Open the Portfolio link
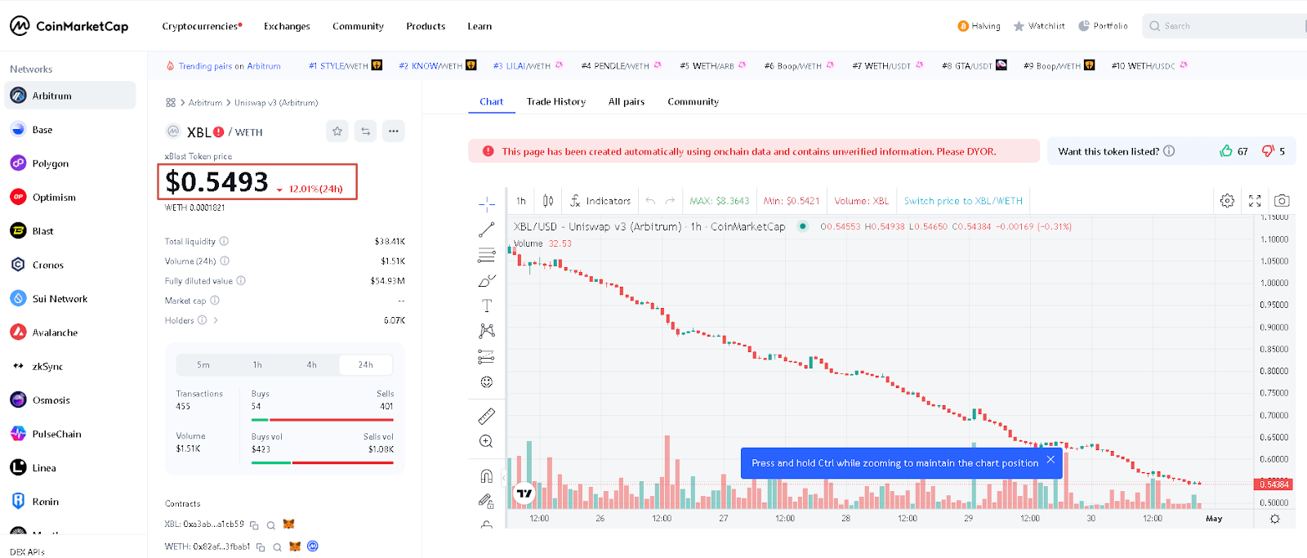The image size is (1307, 558). click(1103, 26)
